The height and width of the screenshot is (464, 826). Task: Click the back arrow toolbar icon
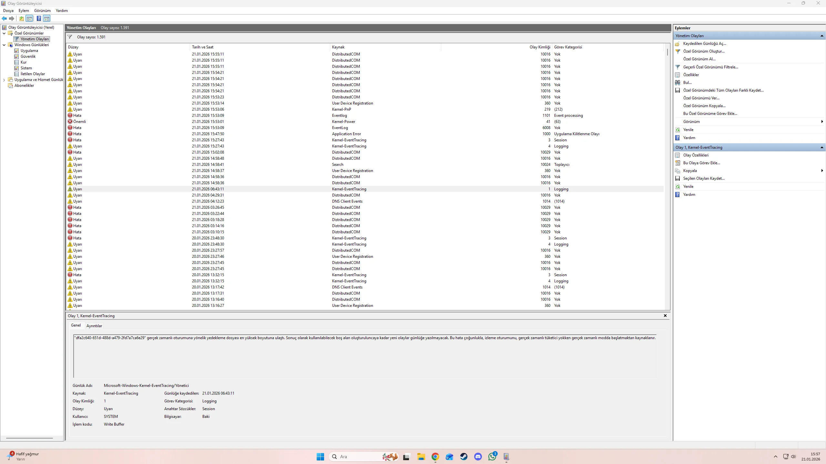(4, 18)
